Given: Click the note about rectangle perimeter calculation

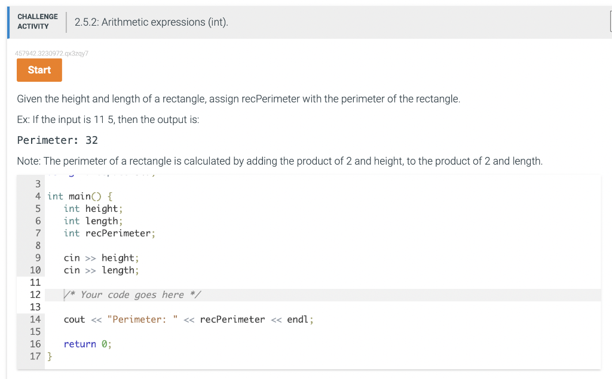Looking at the screenshot, I should click(x=281, y=161).
